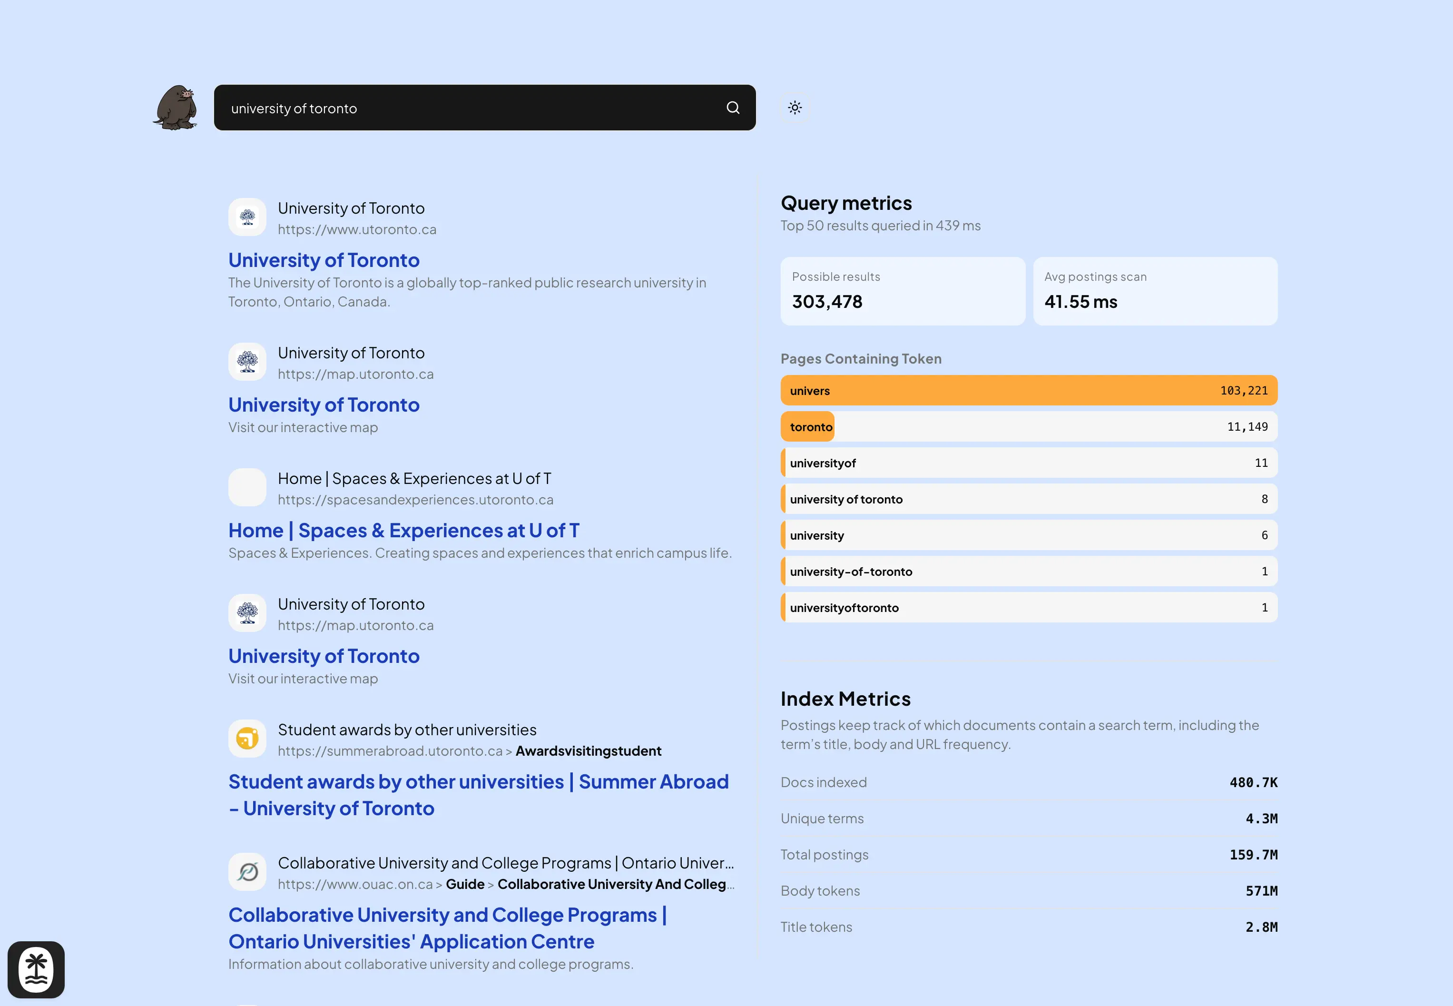Screen dimensions: 1453x1006
Task: Click the 'Docs indexed' value 480.7K
Action: click(x=1254, y=782)
